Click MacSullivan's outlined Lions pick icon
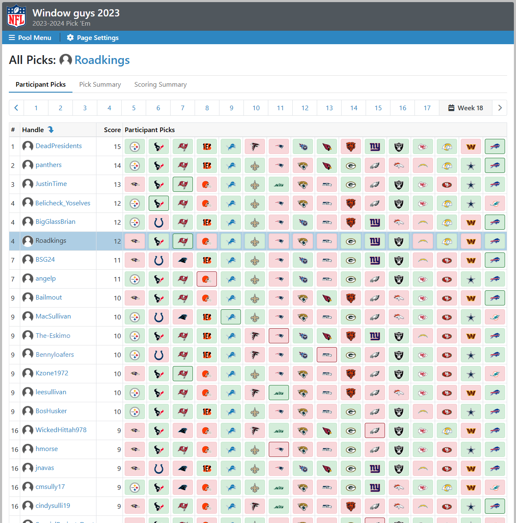The image size is (516, 523). pyautogui.click(x=231, y=317)
